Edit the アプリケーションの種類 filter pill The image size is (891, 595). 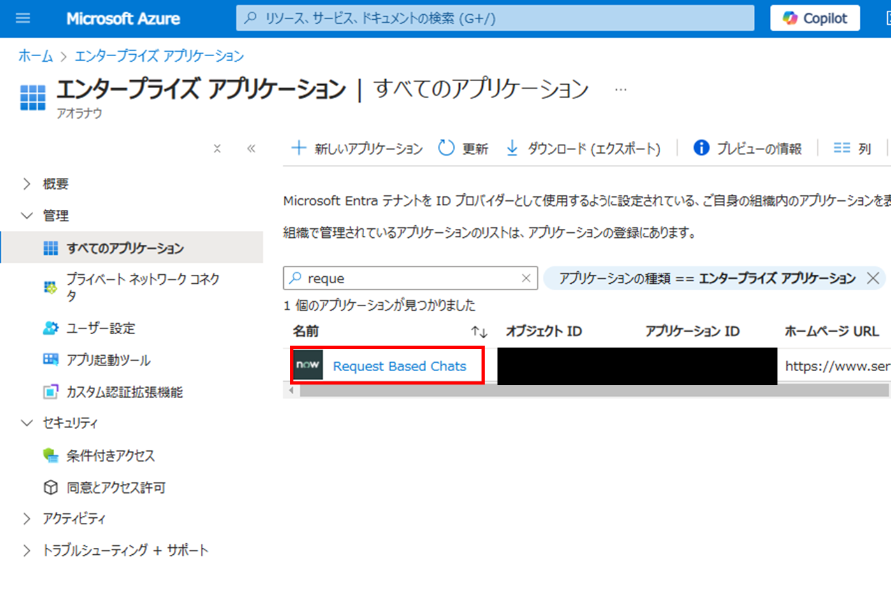pyautogui.click(x=707, y=278)
